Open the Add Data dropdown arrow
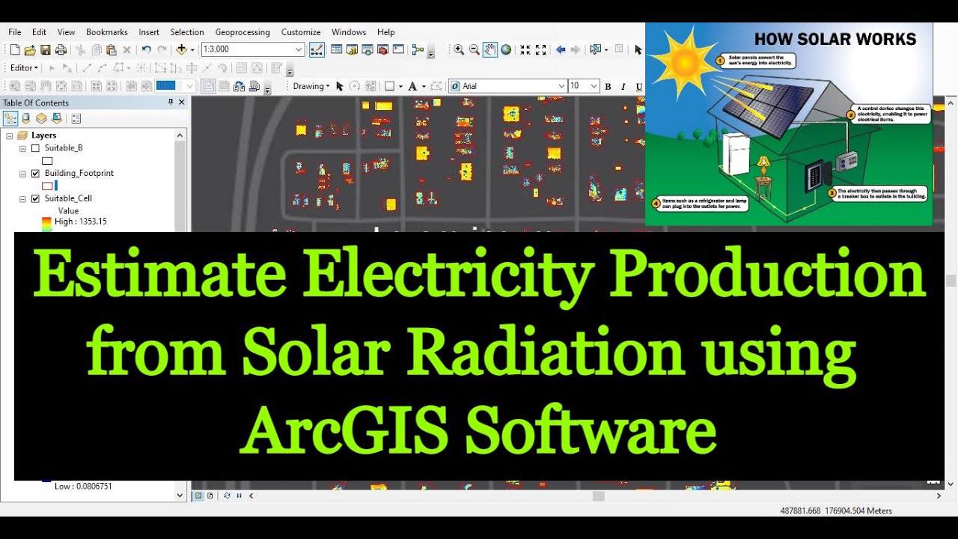958x539 pixels. [192, 50]
